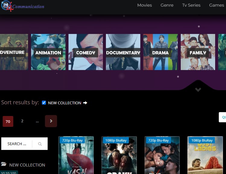
Task: Select the Documentary genre tile
Action: pyautogui.click(x=123, y=52)
